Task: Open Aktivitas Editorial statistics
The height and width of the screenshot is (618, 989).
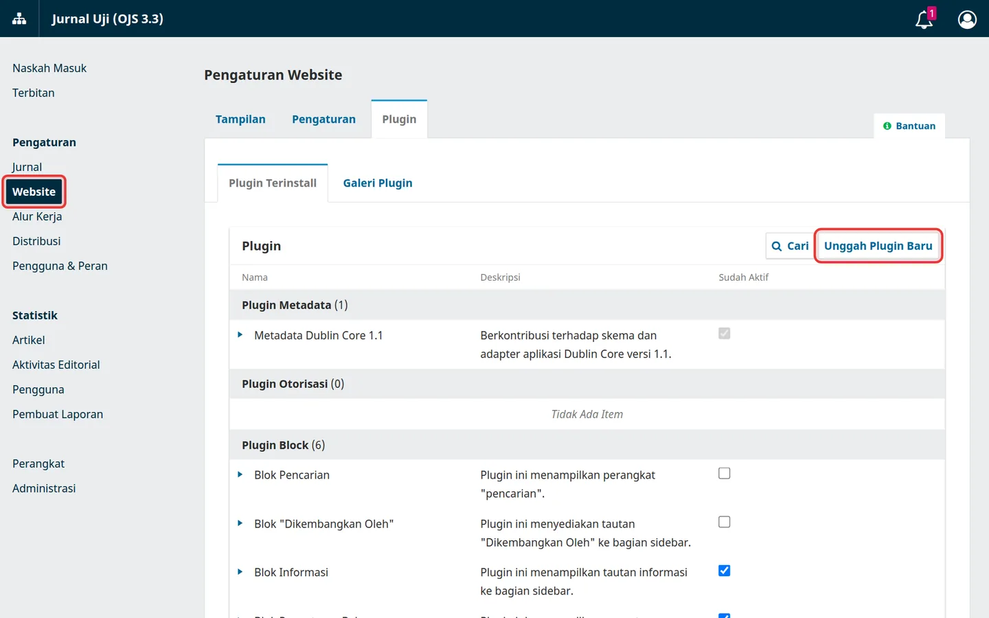Action: [56, 365]
